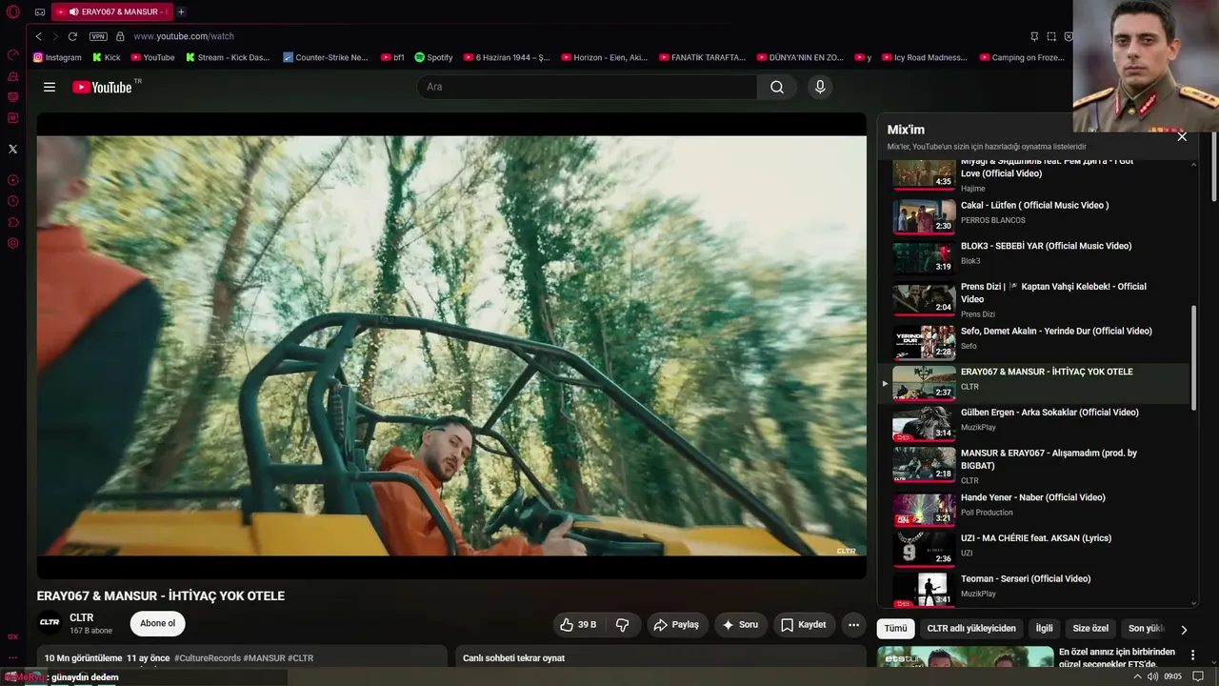Show hidden tray icons chevron
The image size is (1219, 686).
[x=1136, y=676]
